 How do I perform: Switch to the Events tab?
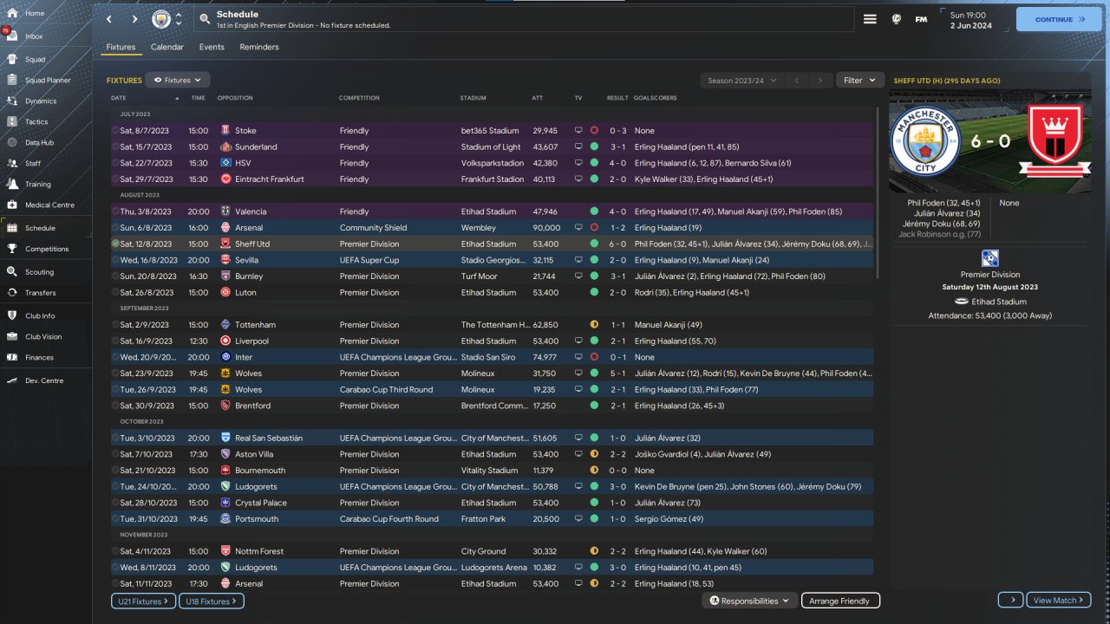212,47
